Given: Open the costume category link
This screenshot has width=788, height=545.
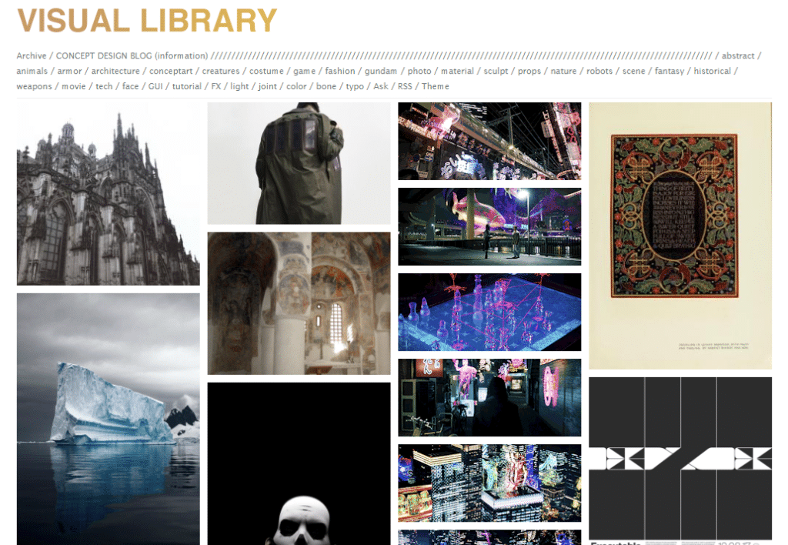Looking at the screenshot, I should (266, 71).
